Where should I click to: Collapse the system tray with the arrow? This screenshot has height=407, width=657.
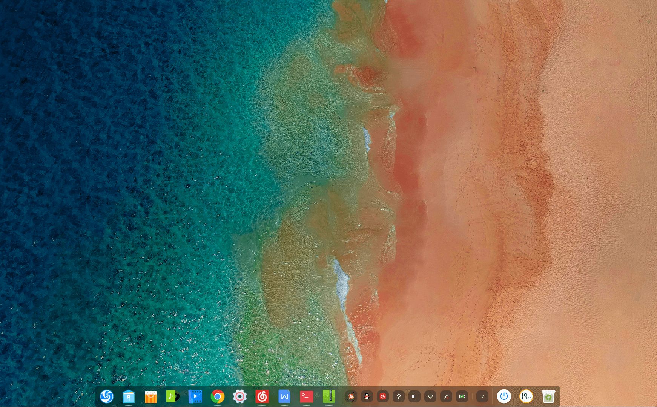point(482,396)
